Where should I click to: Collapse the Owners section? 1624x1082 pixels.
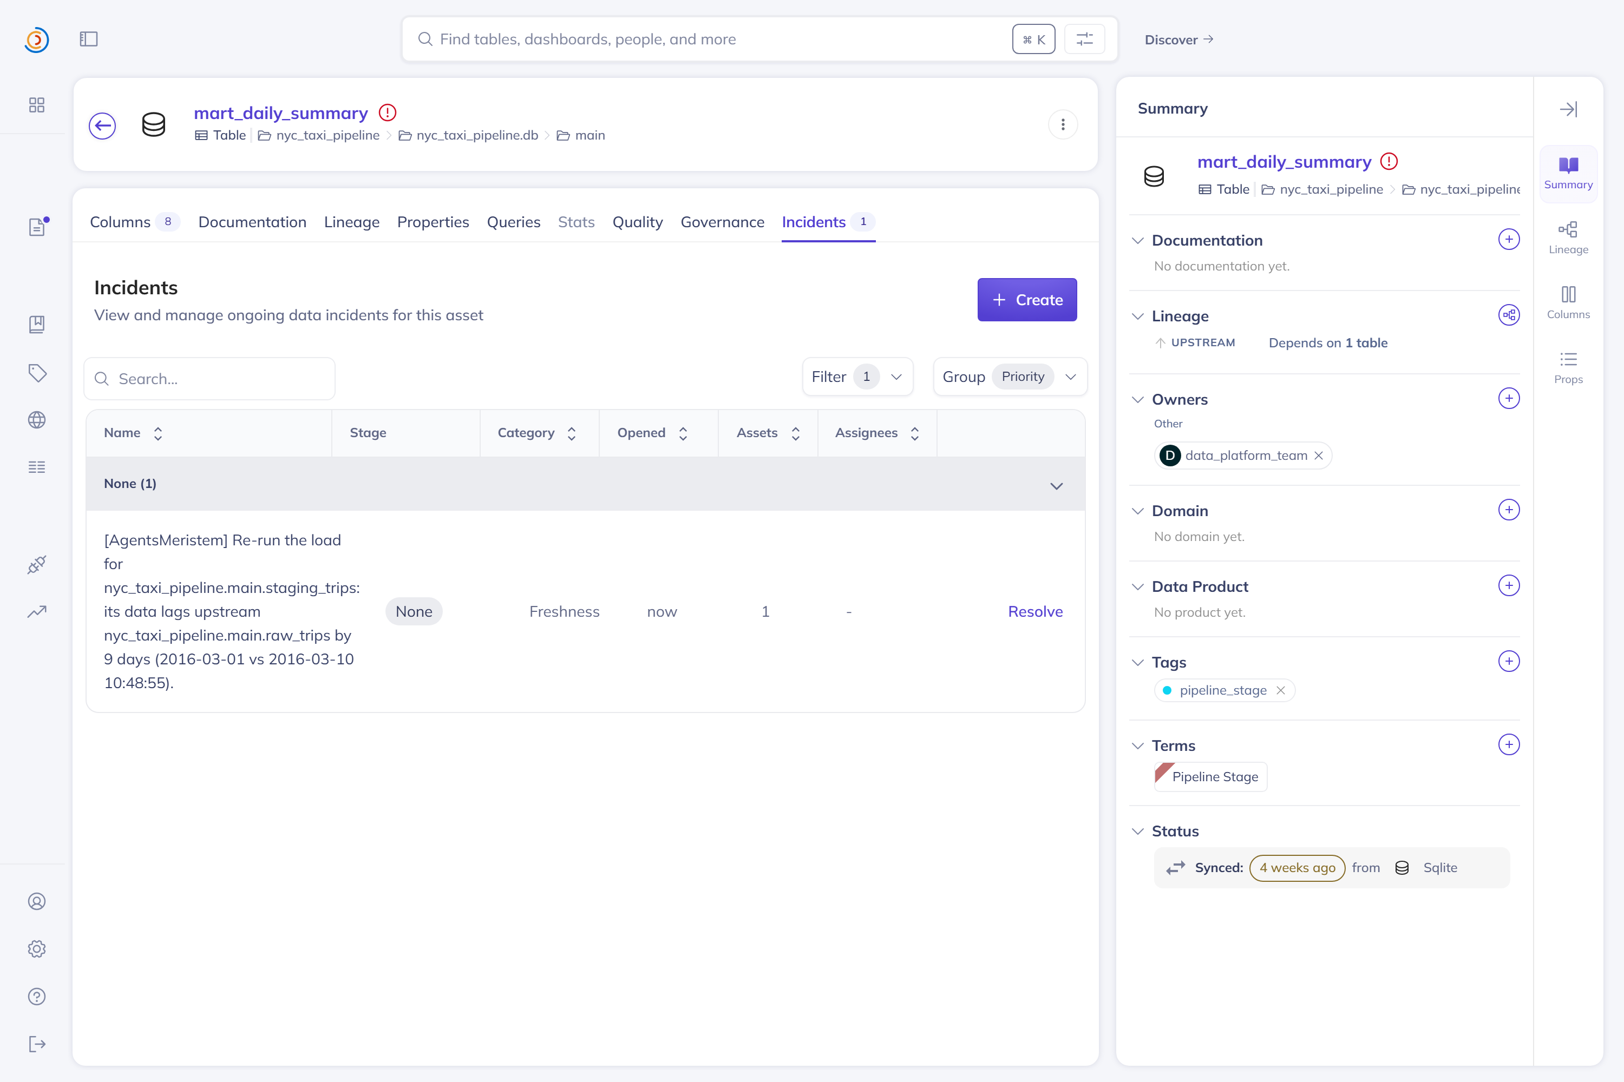click(1138, 400)
